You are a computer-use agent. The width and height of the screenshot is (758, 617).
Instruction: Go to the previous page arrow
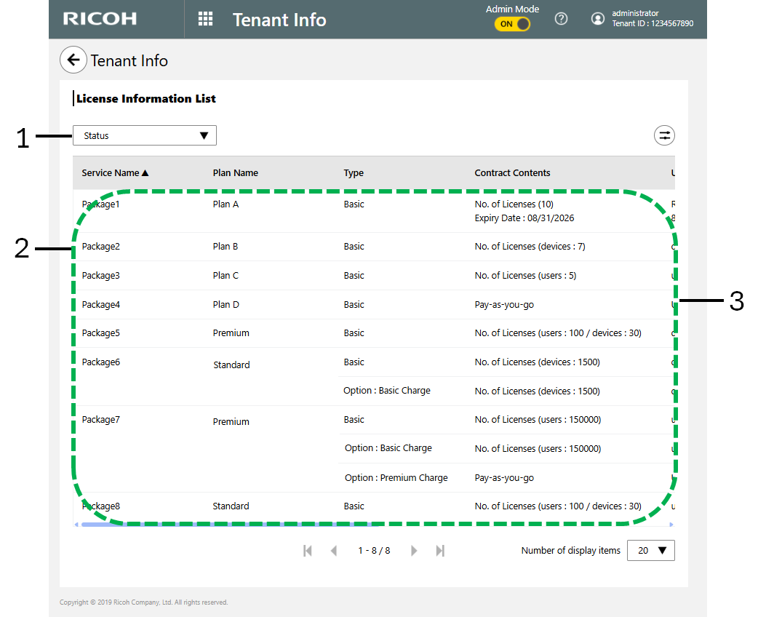click(334, 551)
